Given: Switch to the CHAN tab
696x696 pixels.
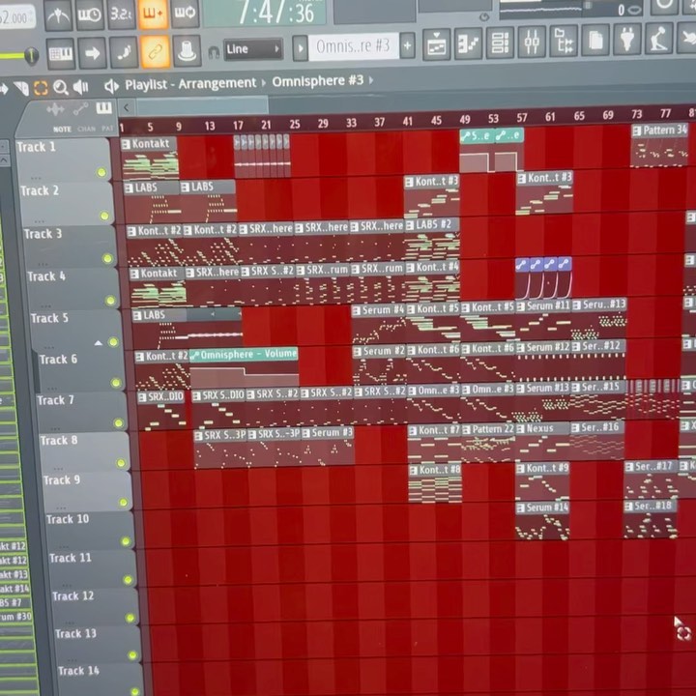Looking at the screenshot, I should click(85, 129).
